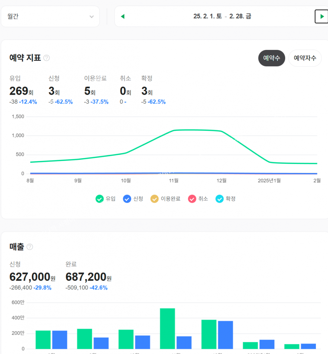Toggle 유입 series in chart legend
The image size is (328, 354).
105,199
